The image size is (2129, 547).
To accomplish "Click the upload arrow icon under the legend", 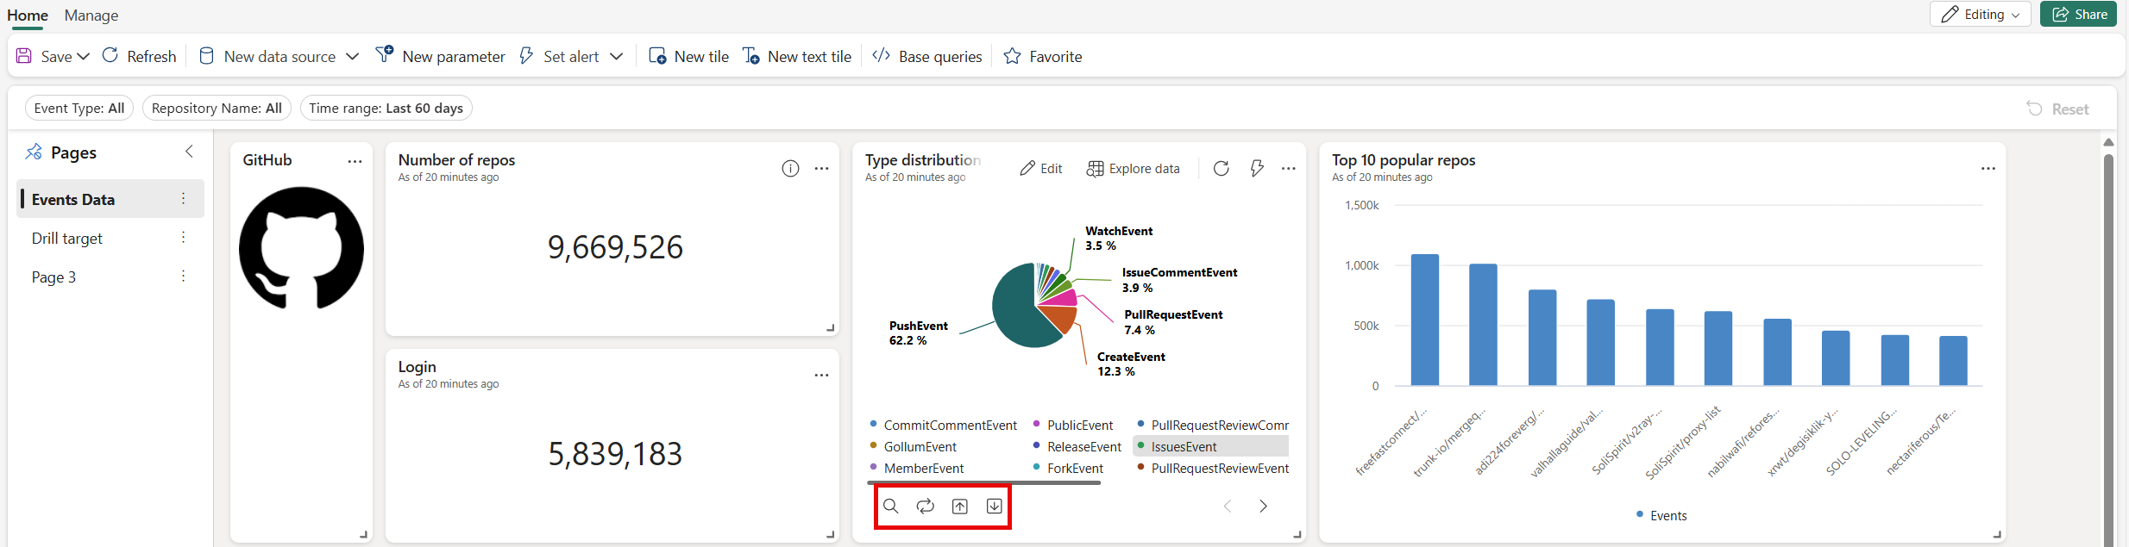I will [960, 507].
